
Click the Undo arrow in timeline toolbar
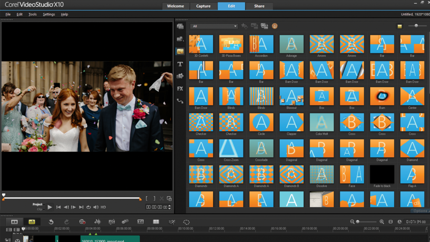tap(51, 222)
